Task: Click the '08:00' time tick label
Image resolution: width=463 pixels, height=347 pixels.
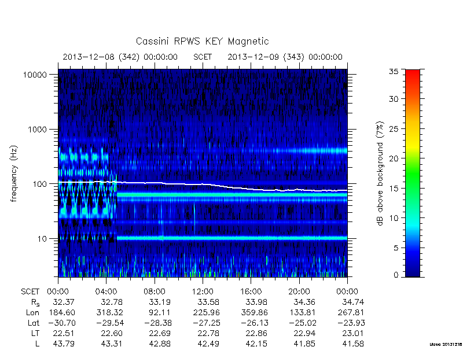Action: pos(155,292)
